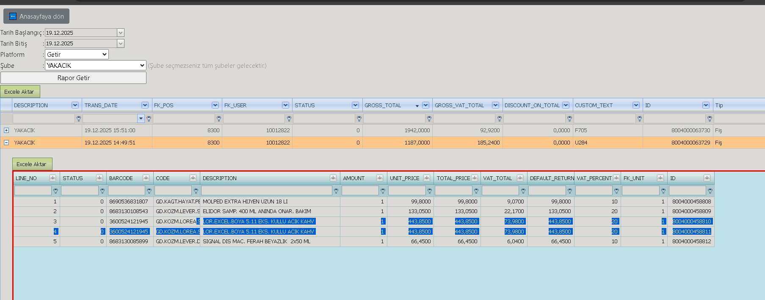Open the Platform dropdown showing Getir
The height and width of the screenshot is (300, 765).
(77, 54)
